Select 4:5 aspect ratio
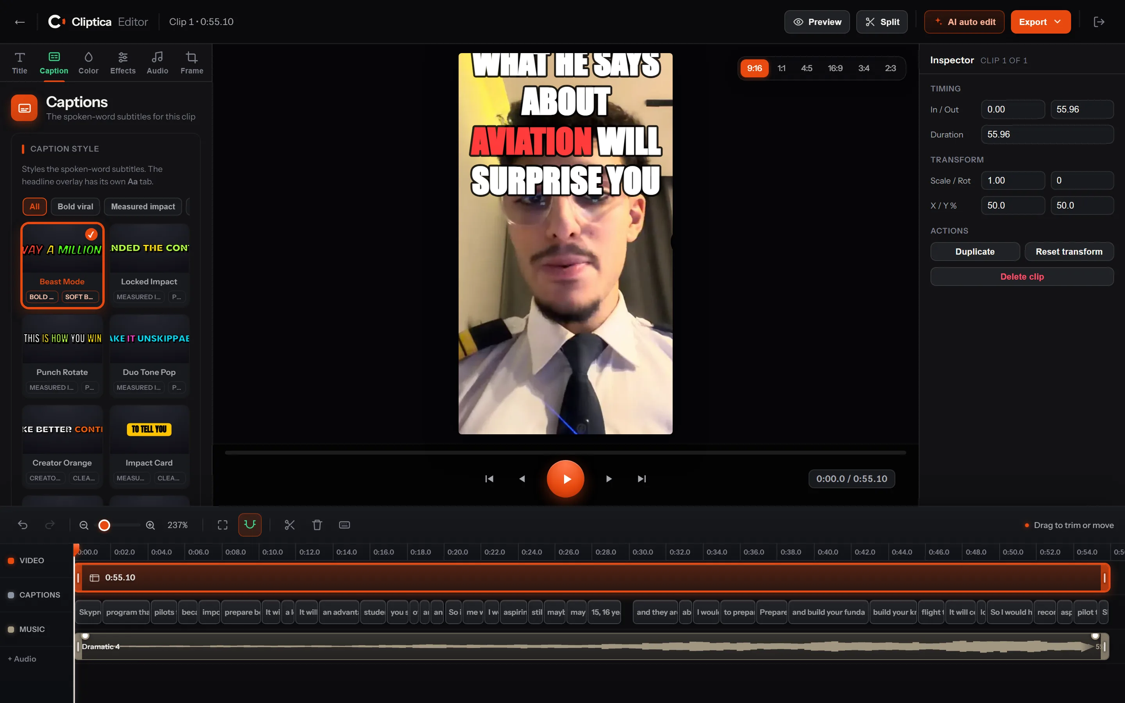 (x=807, y=68)
